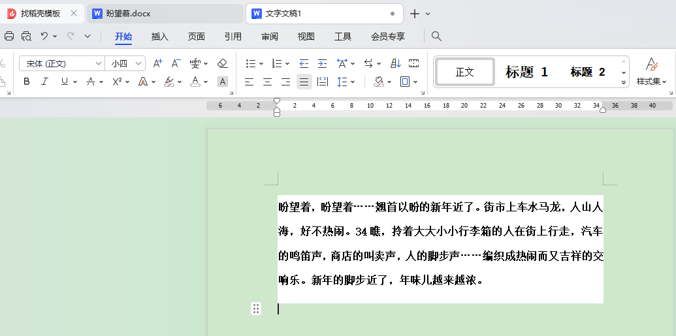Click the borders icon

click(x=405, y=82)
